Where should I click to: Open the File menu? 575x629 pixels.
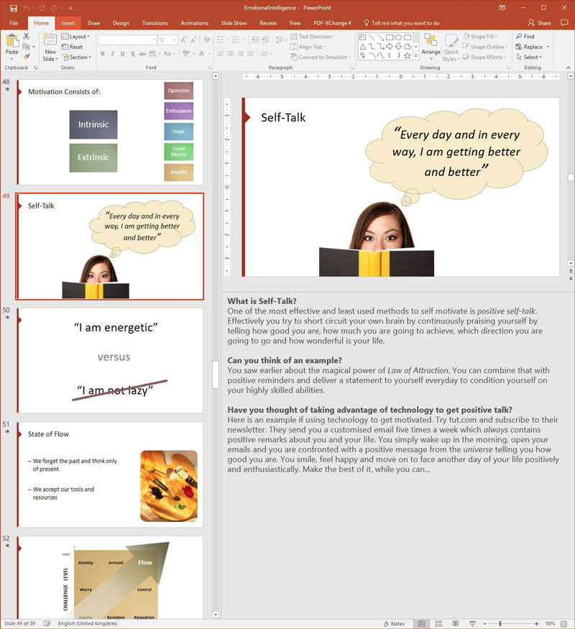(x=14, y=23)
